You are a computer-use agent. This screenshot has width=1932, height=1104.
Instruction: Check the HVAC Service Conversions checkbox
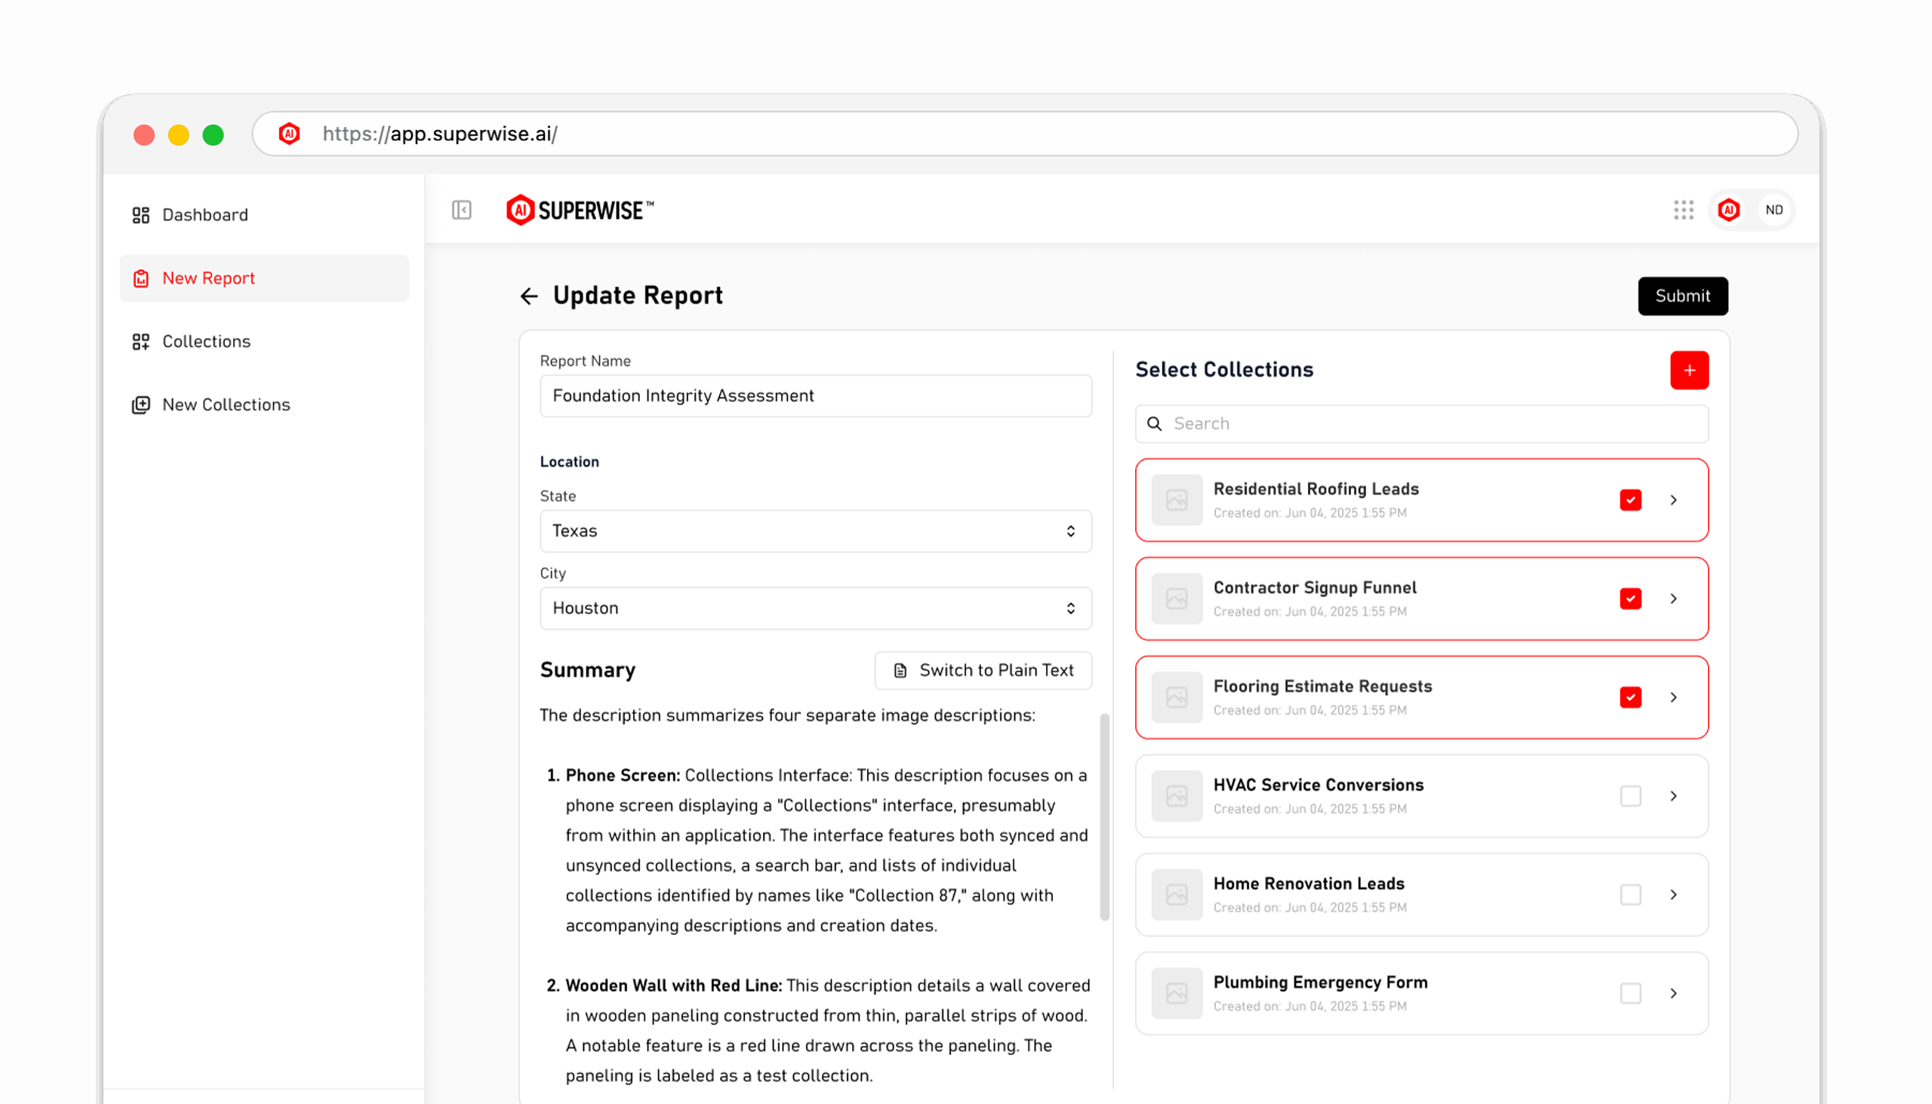pos(1630,796)
